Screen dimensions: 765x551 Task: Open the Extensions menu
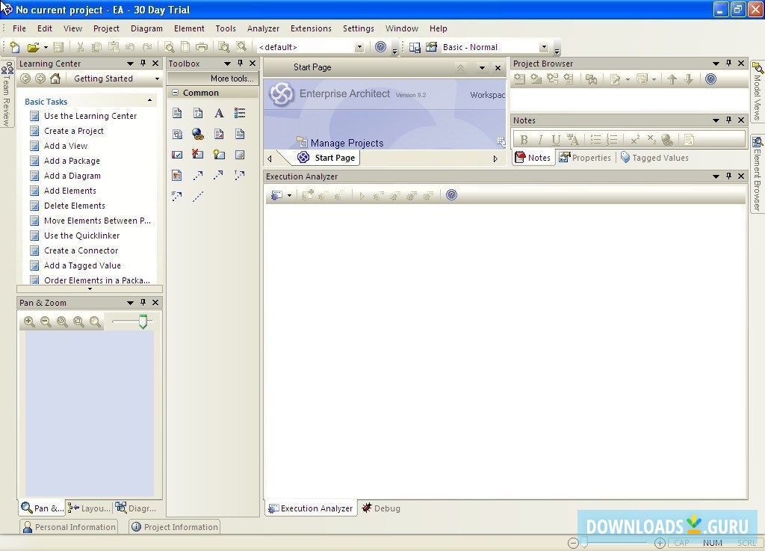coord(311,28)
